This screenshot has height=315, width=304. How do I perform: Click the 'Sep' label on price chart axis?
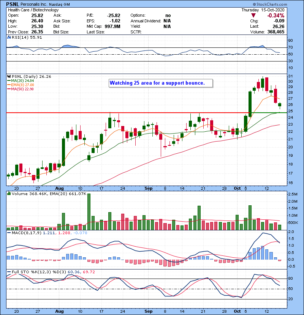pyautogui.click(x=149, y=189)
